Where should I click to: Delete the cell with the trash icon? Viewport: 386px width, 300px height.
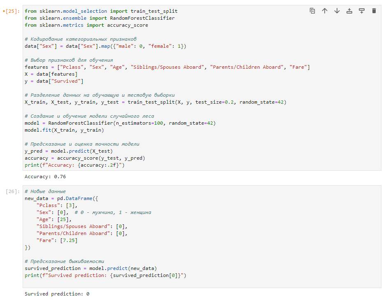point(374,11)
